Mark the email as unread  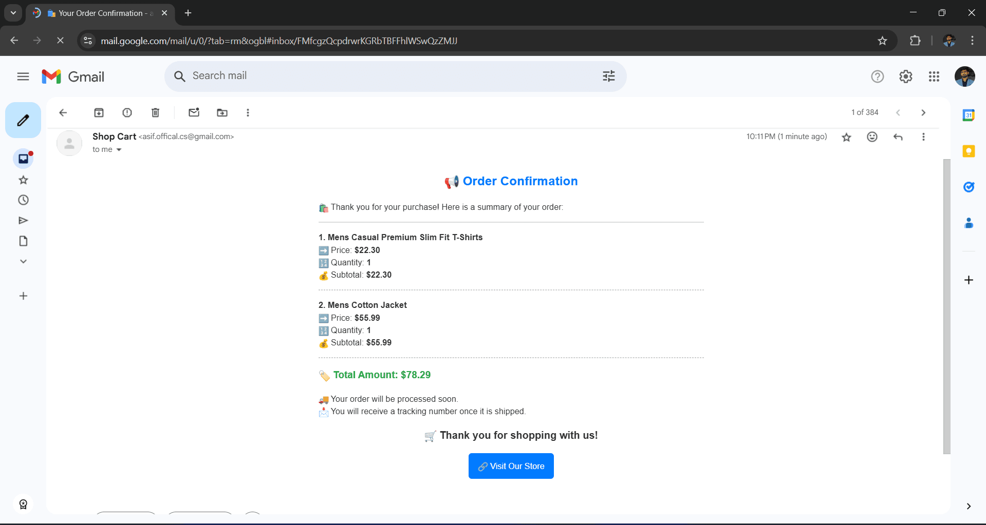point(194,112)
